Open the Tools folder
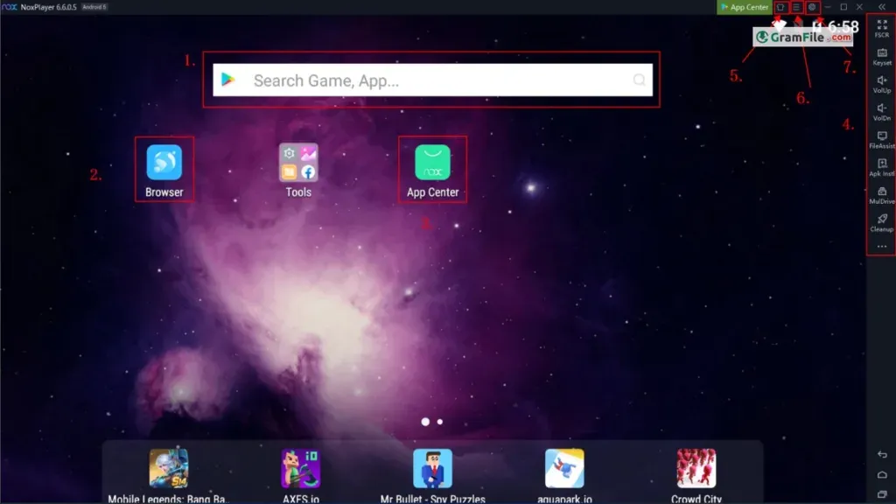 [298, 163]
